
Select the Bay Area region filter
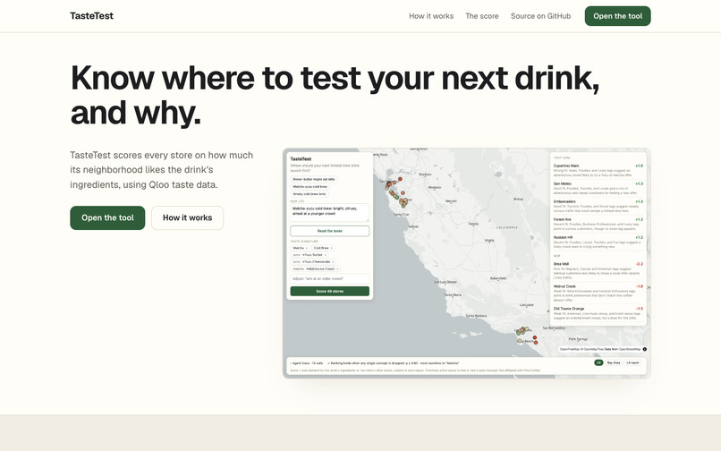[x=614, y=362]
